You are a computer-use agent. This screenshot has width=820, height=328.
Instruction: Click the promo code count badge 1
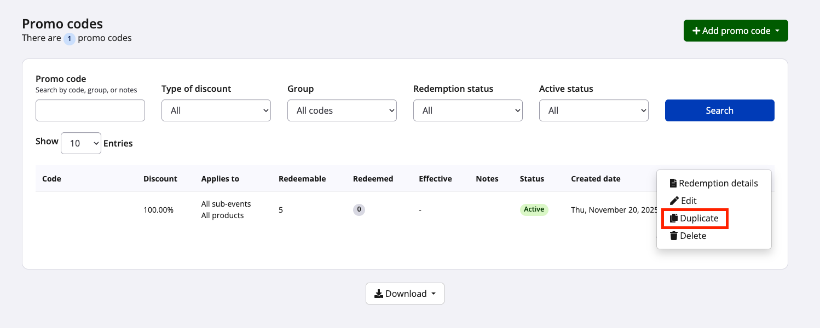[x=70, y=39]
